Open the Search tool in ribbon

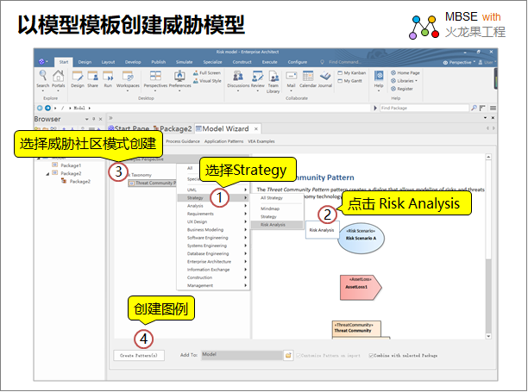[x=43, y=78]
